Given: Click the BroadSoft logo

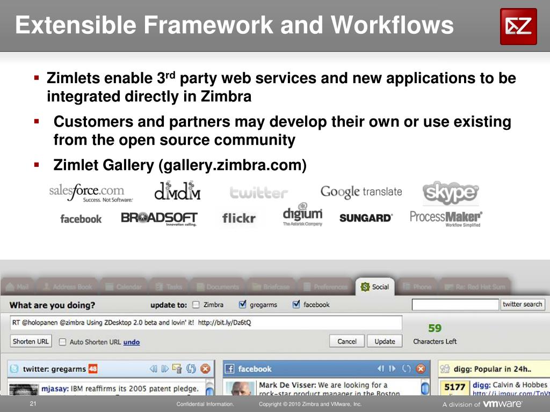Looking at the screenshot, I should point(159,219).
